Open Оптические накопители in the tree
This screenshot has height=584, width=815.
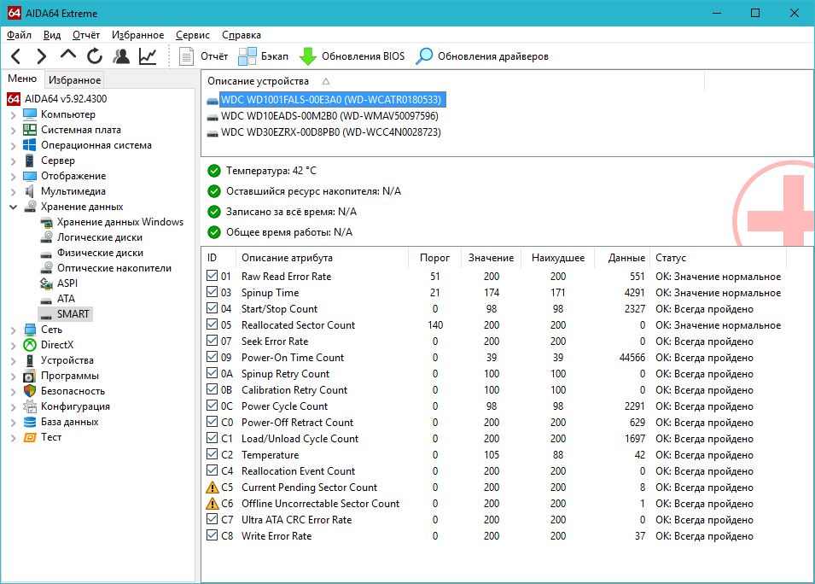114,268
